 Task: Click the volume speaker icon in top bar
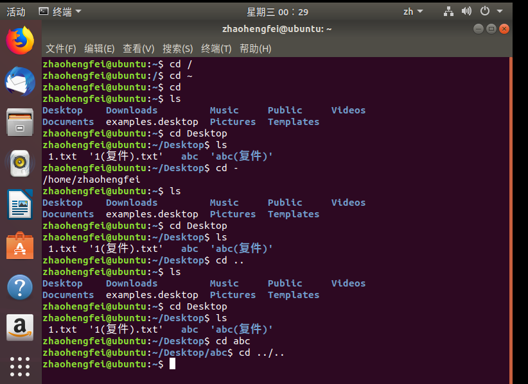(466, 12)
